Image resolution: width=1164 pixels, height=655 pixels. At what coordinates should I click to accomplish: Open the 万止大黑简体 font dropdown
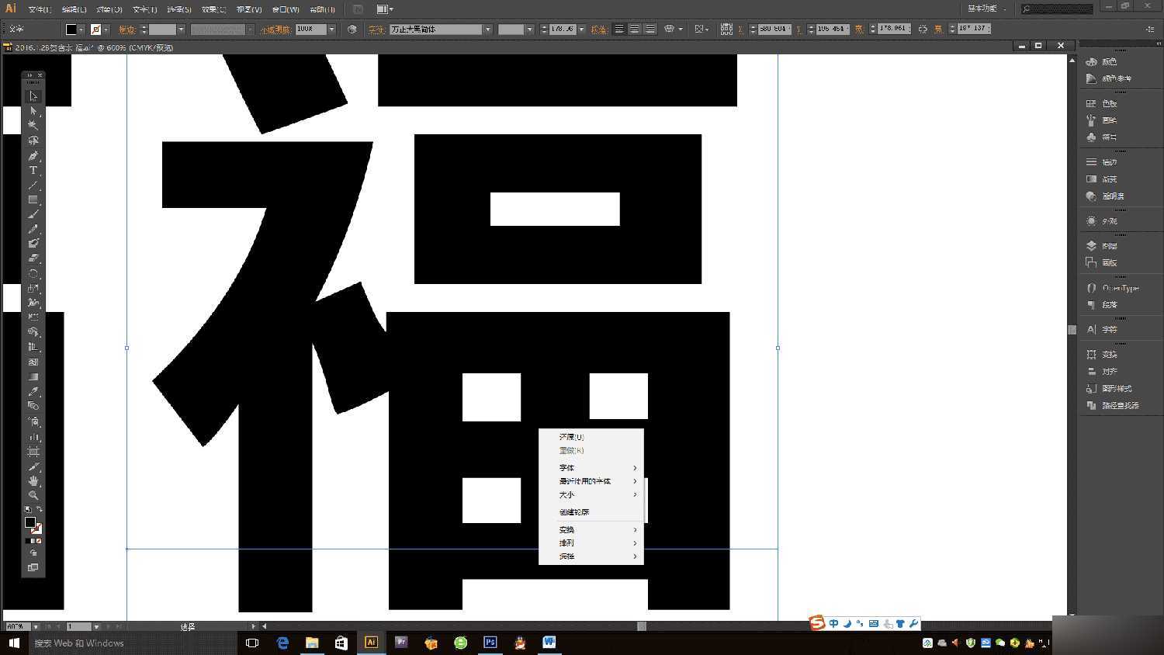click(487, 29)
